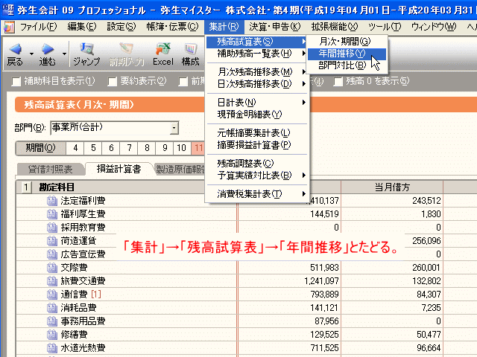Image resolution: width=477 pixels, height=357 pixels.
Task: Click the ledger icon beside 採用教育費
Action: click(x=52, y=228)
